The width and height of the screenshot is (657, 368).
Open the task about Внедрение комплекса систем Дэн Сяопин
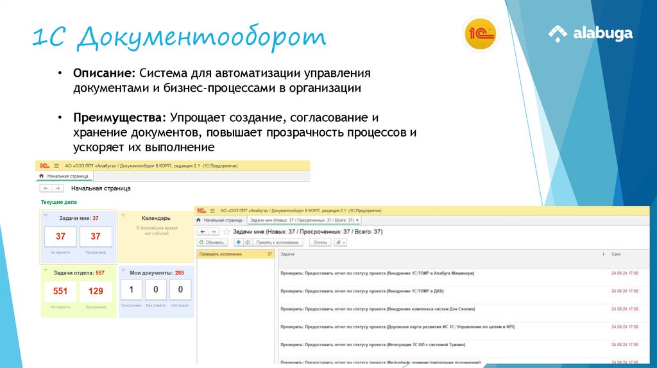(377, 309)
